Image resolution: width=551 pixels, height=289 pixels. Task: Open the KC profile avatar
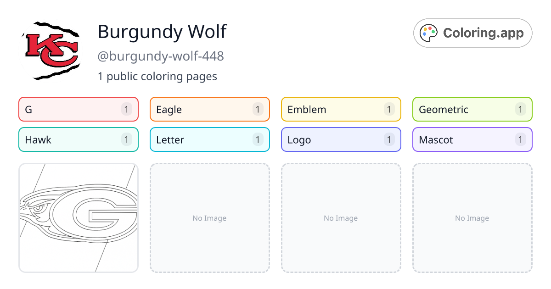pos(51,51)
